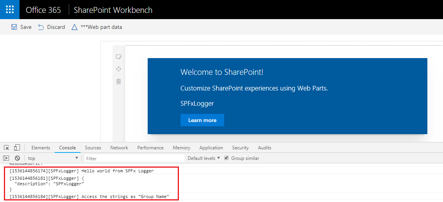Viewport: 443px width, 202px height.
Task: Toggle the device toolbar icon
Action: pos(17,148)
